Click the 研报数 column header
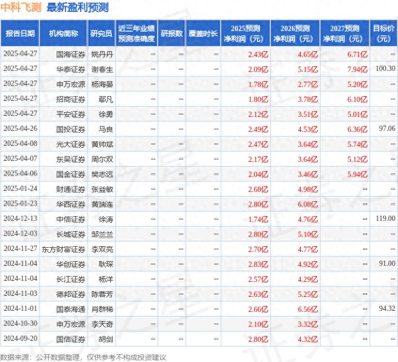This screenshot has height=362, width=398. tap(172, 34)
